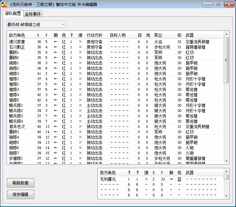
Task: Click the enemy list vertical scrollbar thumb
Action: click(x=226, y=60)
